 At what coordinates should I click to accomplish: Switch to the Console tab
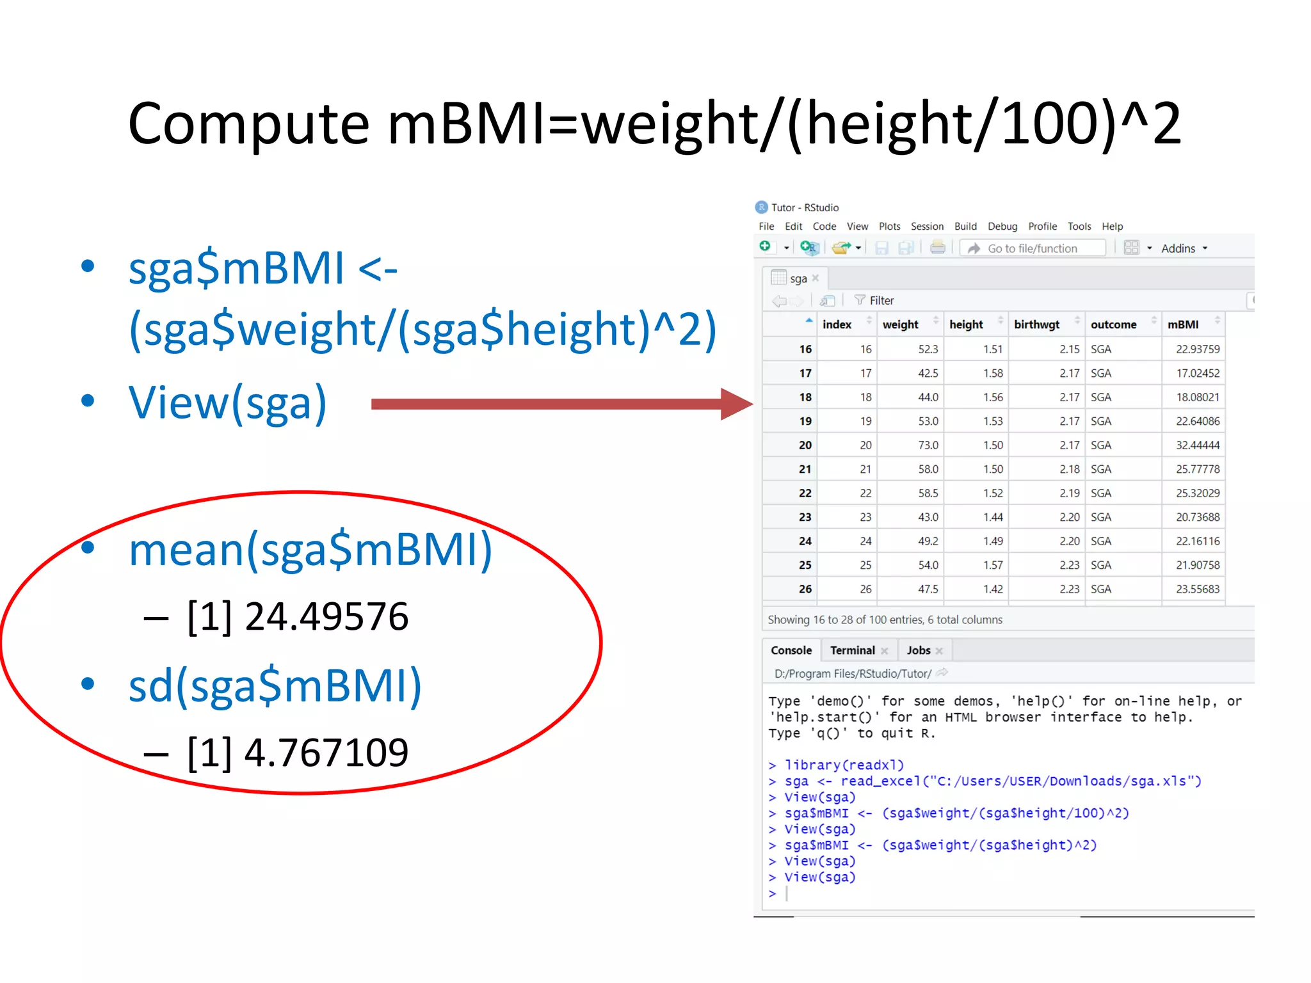tap(791, 650)
